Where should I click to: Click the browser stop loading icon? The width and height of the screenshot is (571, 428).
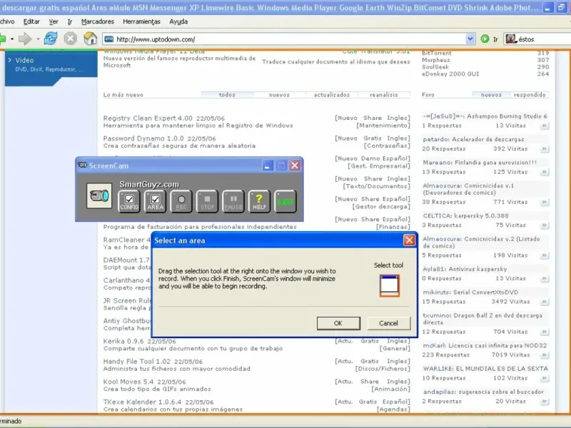[70, 39]
